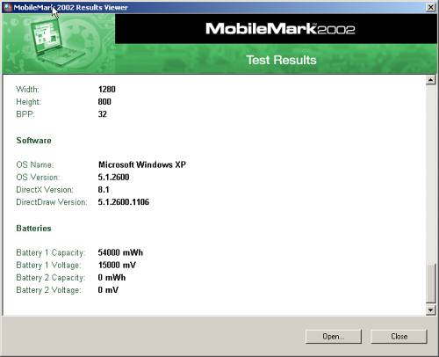This screenshot has height=357, width=439.
Task: Select the OS Version value 5.1.2600
Action: (x=113, y=177)
